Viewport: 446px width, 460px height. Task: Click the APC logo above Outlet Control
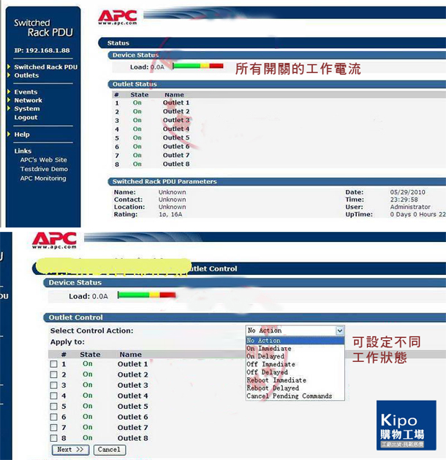pyautogui.click(x=54, y=240)
